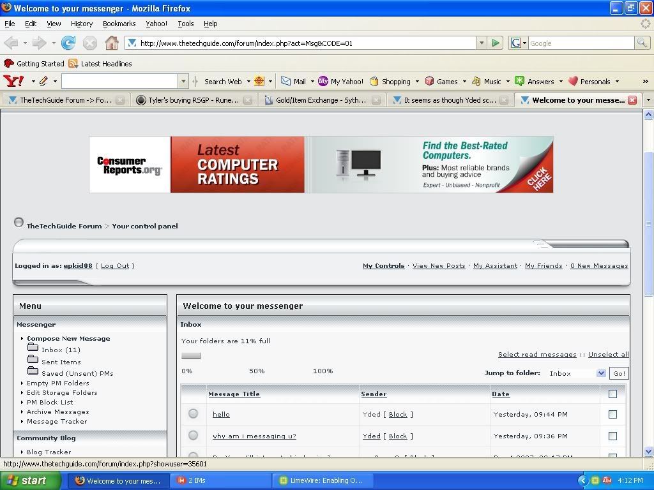Open Yahoo Mail envelope icon

tap(286, 81)
